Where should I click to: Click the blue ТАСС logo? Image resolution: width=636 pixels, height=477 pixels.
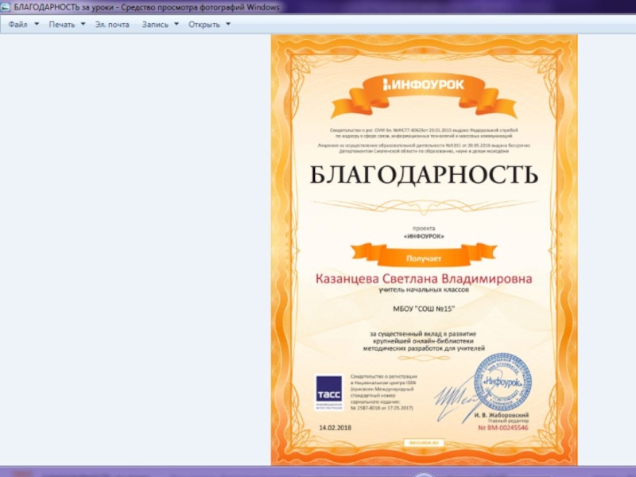(328, 392)
